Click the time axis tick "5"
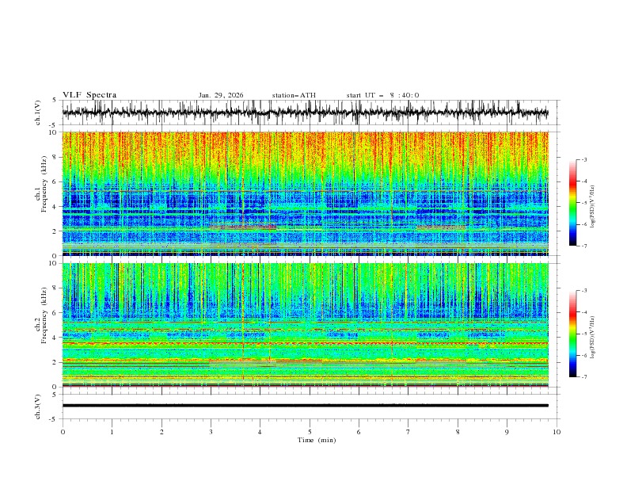The image size is (627, 485). point(310,432)
